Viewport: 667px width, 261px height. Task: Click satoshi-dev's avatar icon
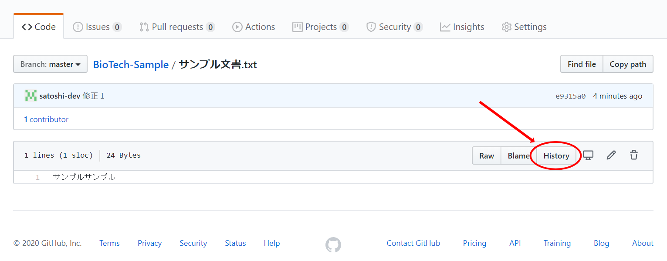click(x=30, y=96)
